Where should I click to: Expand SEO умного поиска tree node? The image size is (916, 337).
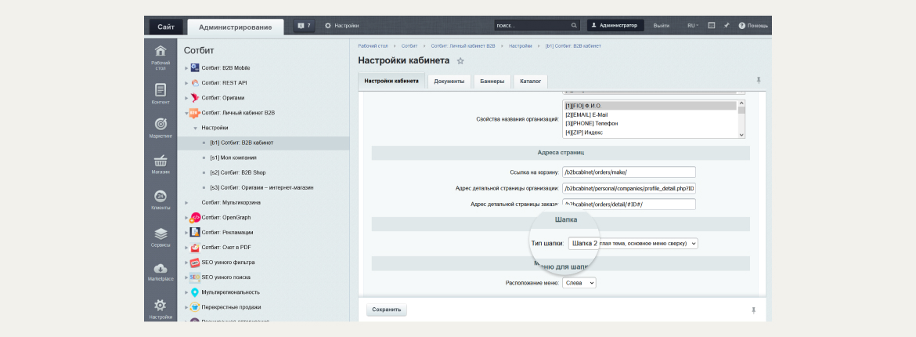(186, 277)
